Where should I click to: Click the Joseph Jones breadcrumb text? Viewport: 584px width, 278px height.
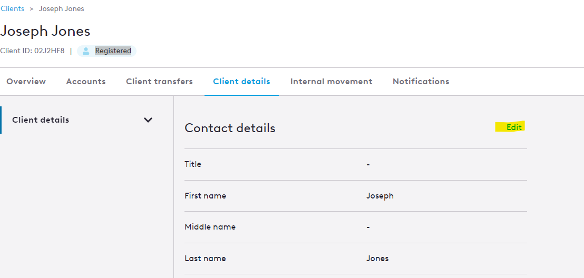pos(62,8)
